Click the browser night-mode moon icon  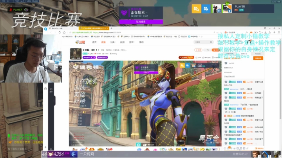tap(270, 32)
